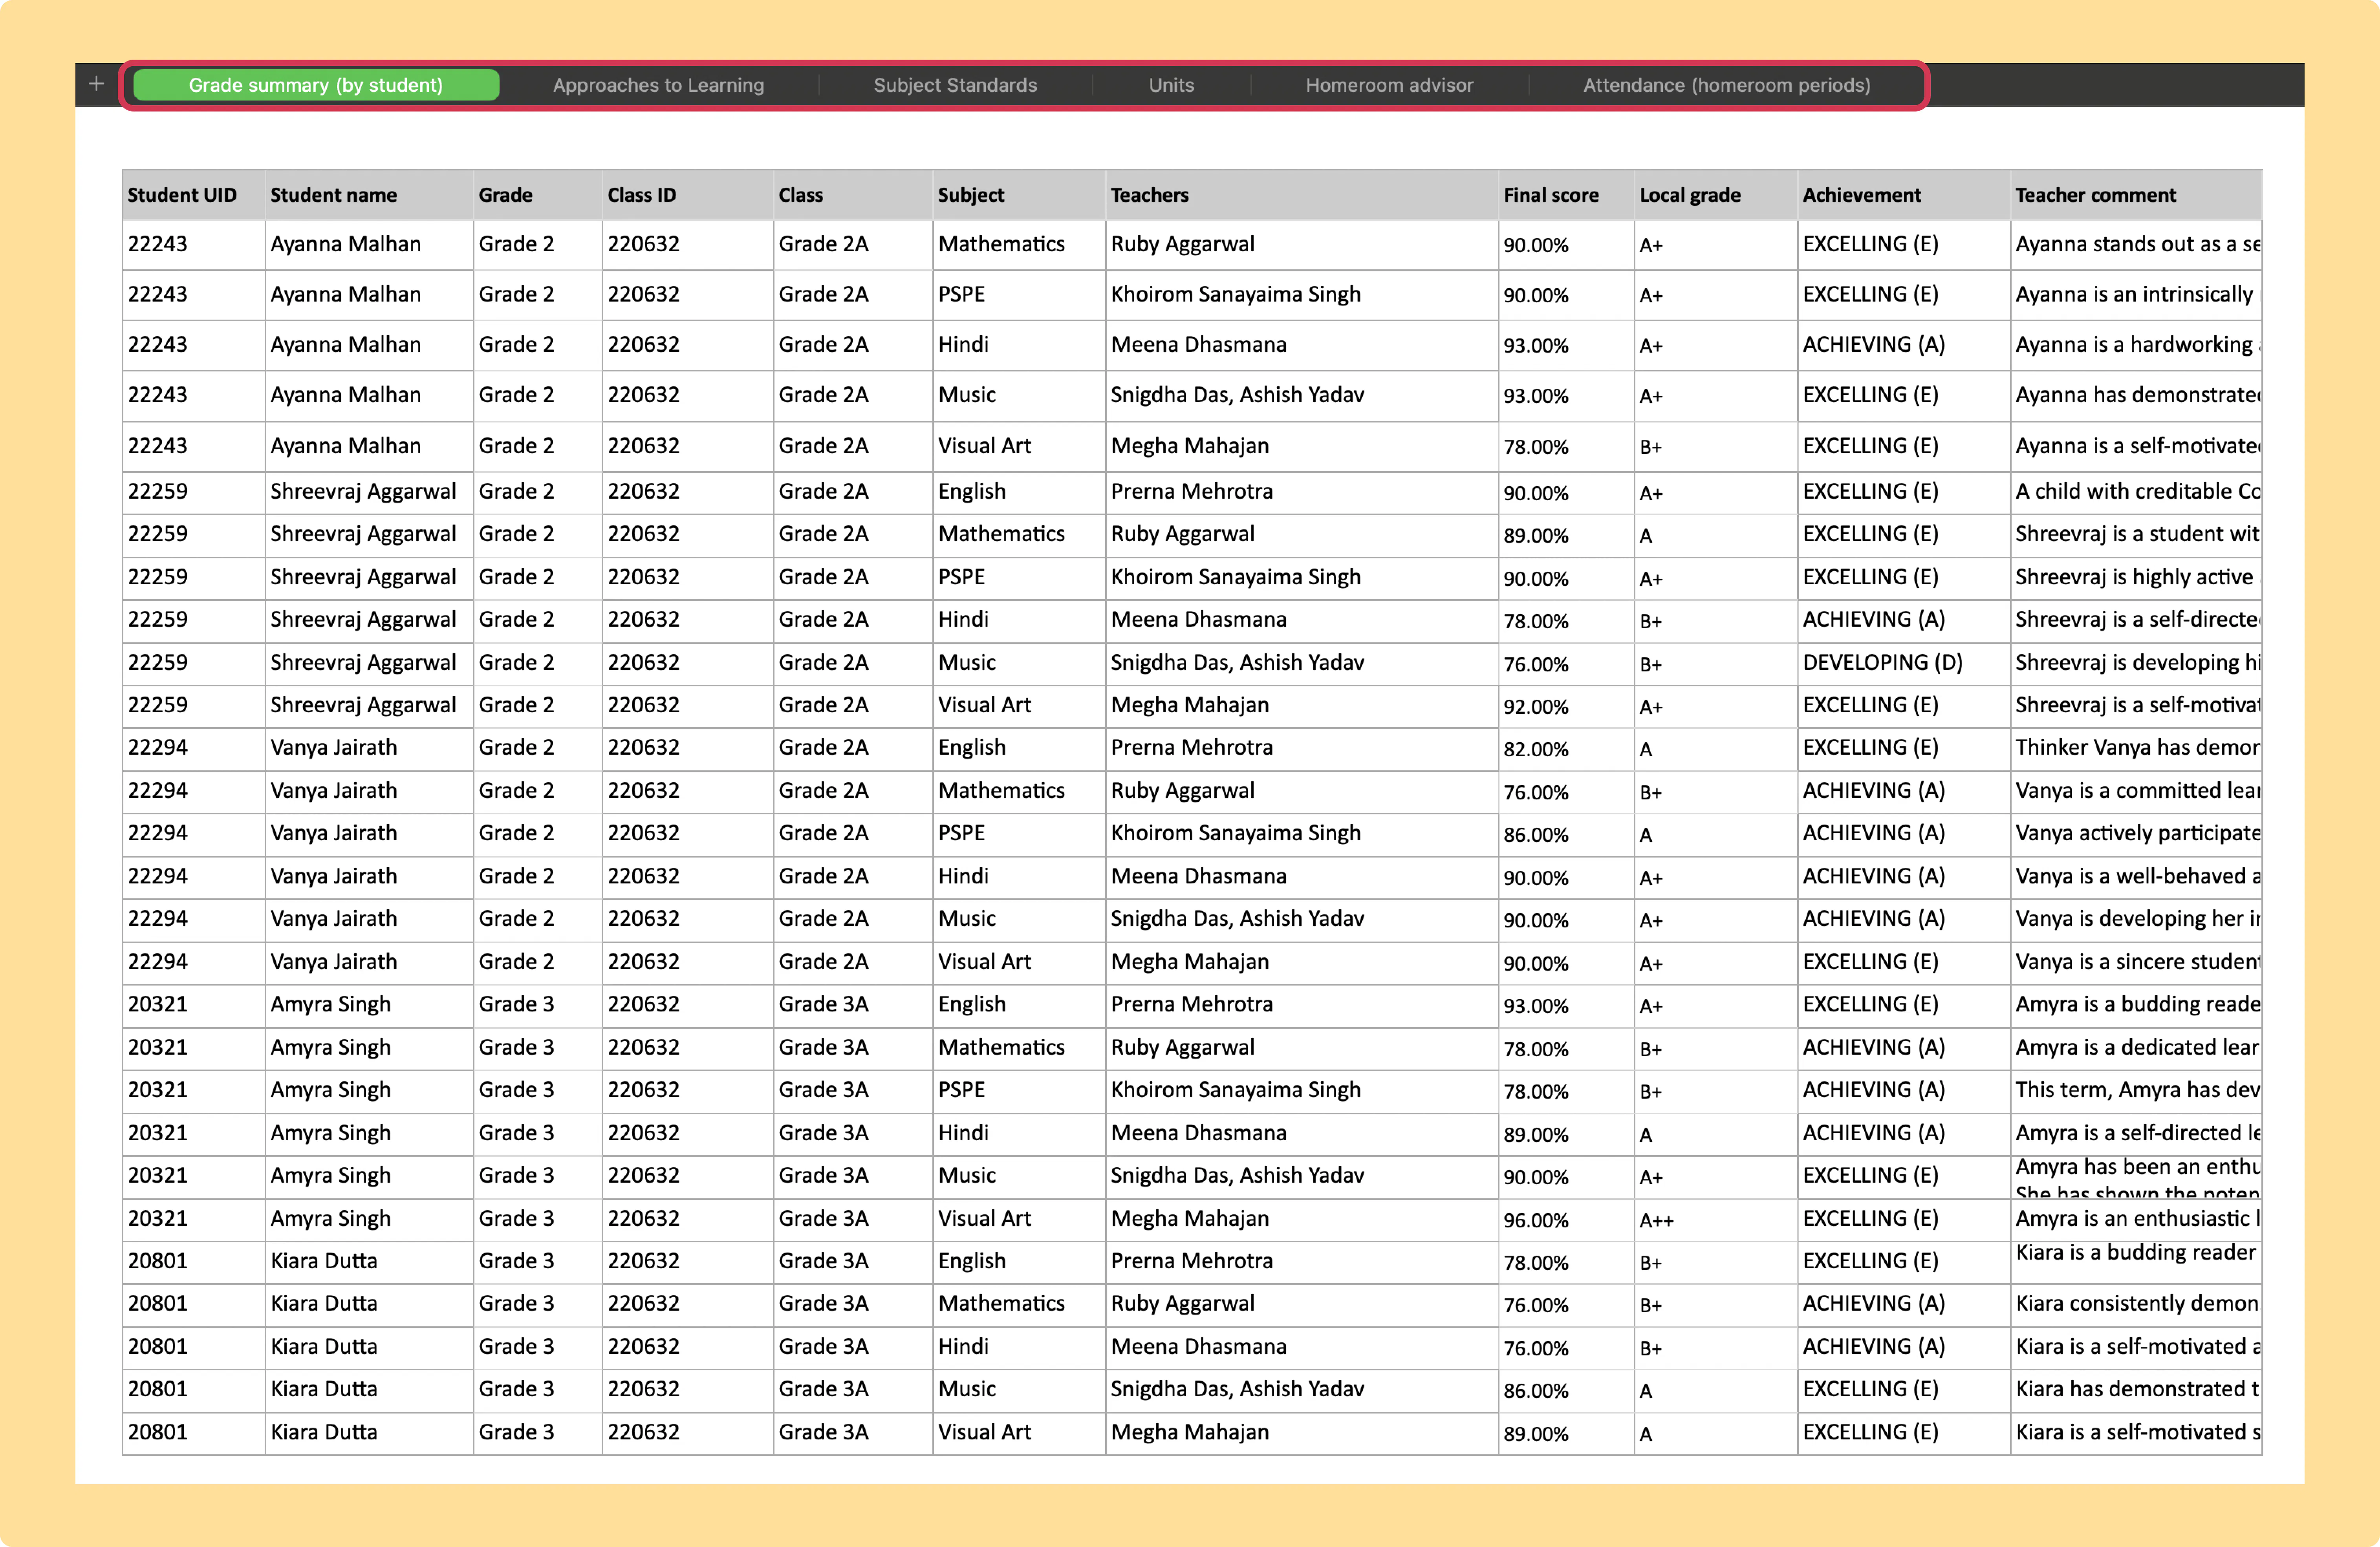Select 93.00% score in Ayanna's Hindi row
Image resolution: width=2380 pixels, height=1547 pixels.
point(1566,345)
